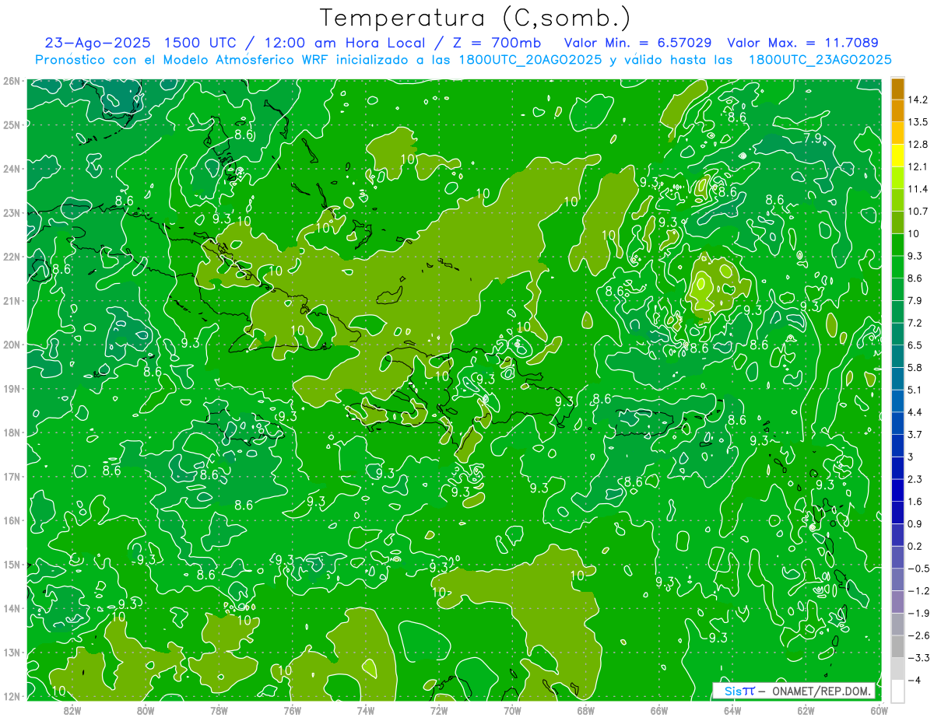This screenshot has width=934, height=721.
Task: Click the 19N latitude axis label
Action: click(x=11, y=389)
